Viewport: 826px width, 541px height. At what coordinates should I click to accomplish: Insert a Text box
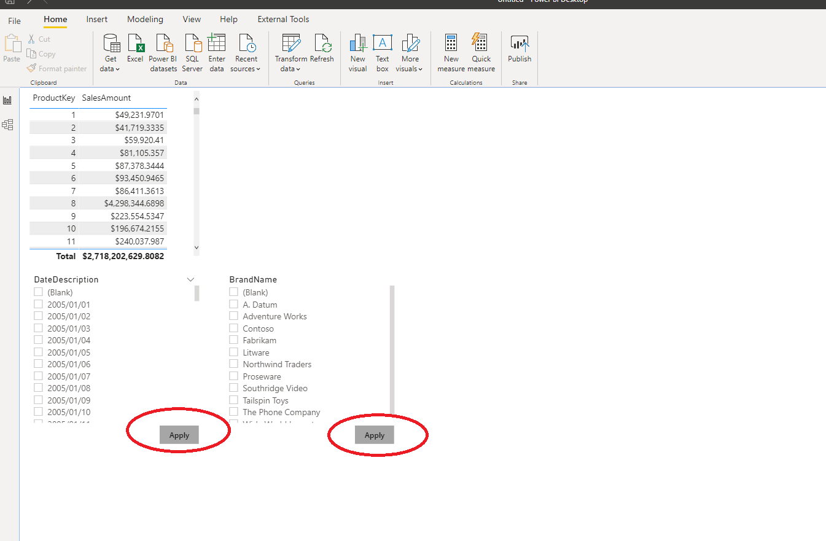(382, 52)
